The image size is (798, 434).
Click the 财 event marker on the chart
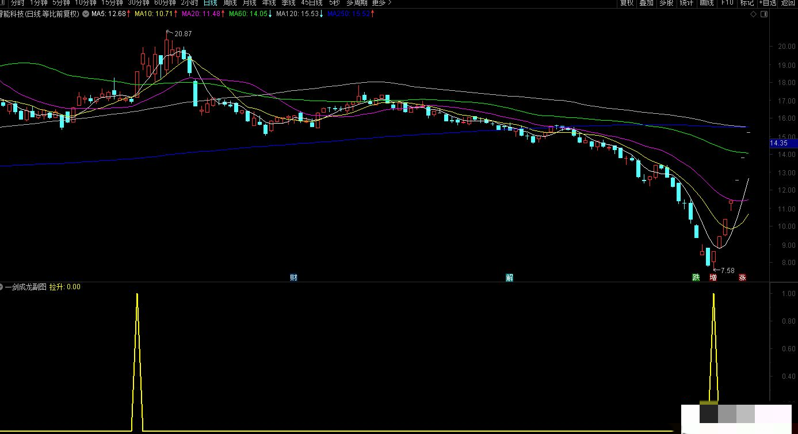(293, 278)
